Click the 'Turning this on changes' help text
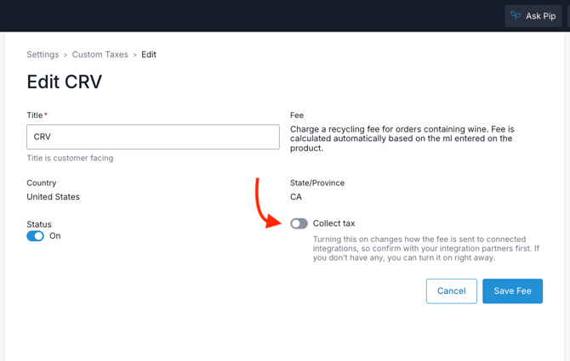The width and height of the screenshot is (570, 361). coord(426,249)
